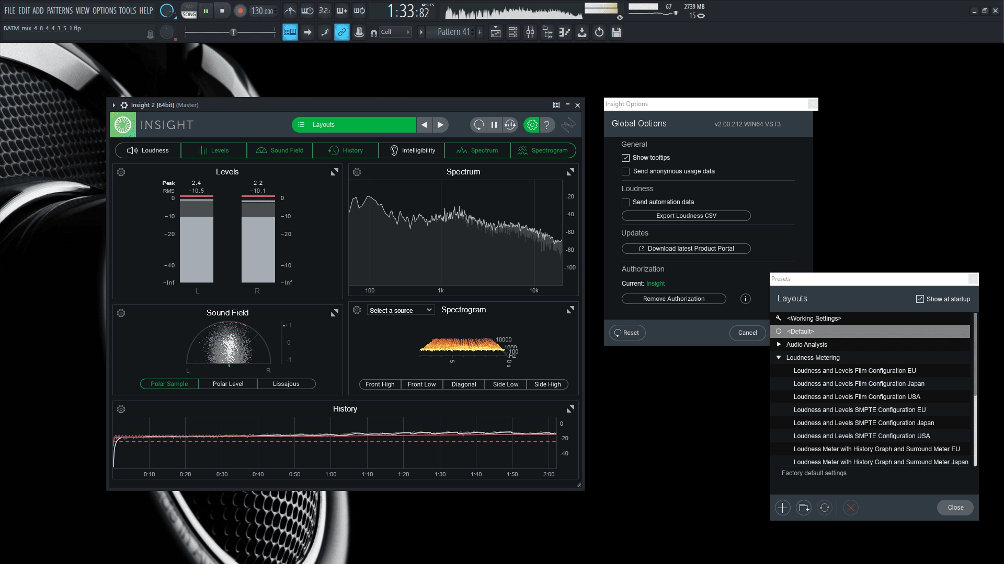Toggle the Levels module tab
This screenshot has width=1004, height=564.
click(x=214, y=150)
